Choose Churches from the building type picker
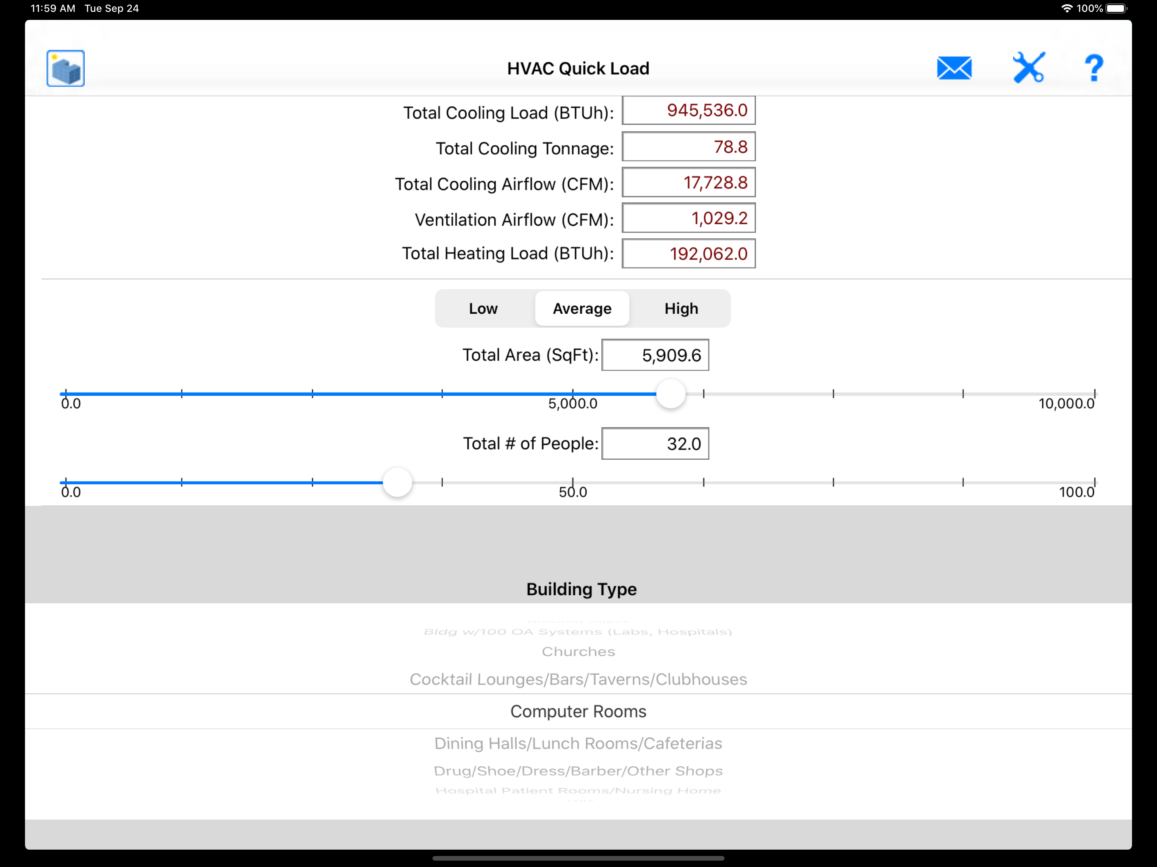 pyautogui.click(x=578, y=652)
